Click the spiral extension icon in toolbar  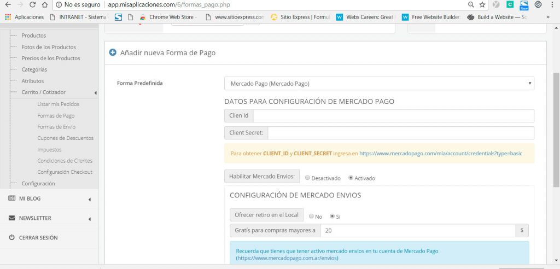[x=538, y=4]
